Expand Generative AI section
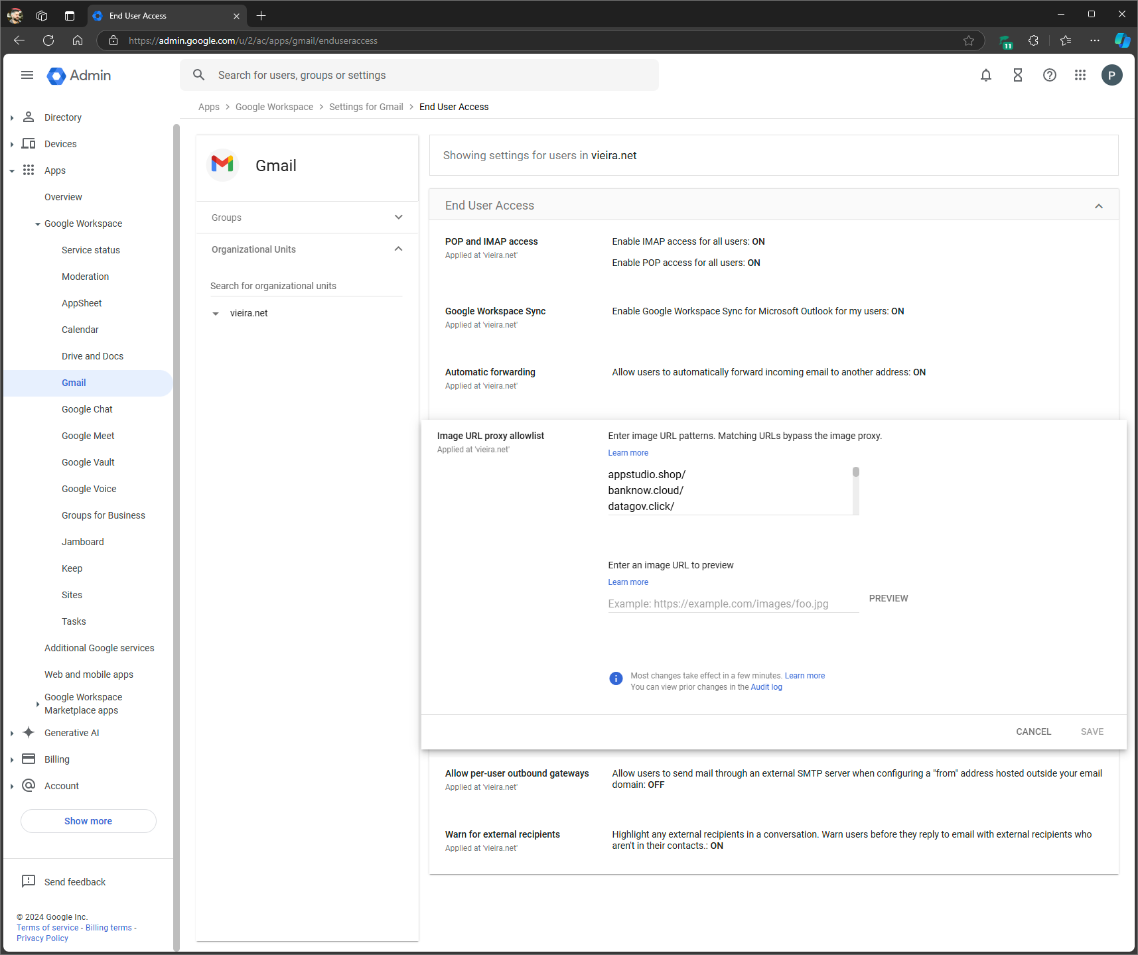This screenshot has width=1138, height=955. pos(12,733)
